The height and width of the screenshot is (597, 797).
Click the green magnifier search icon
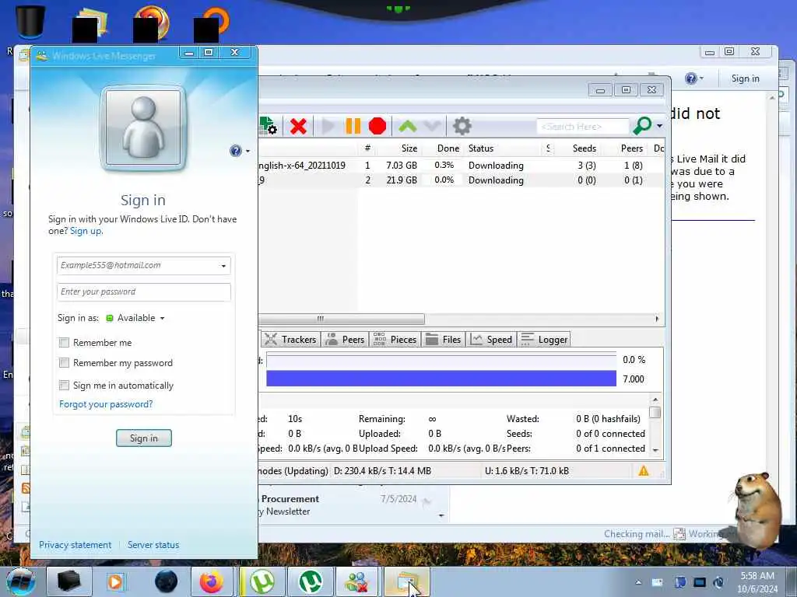642,125
